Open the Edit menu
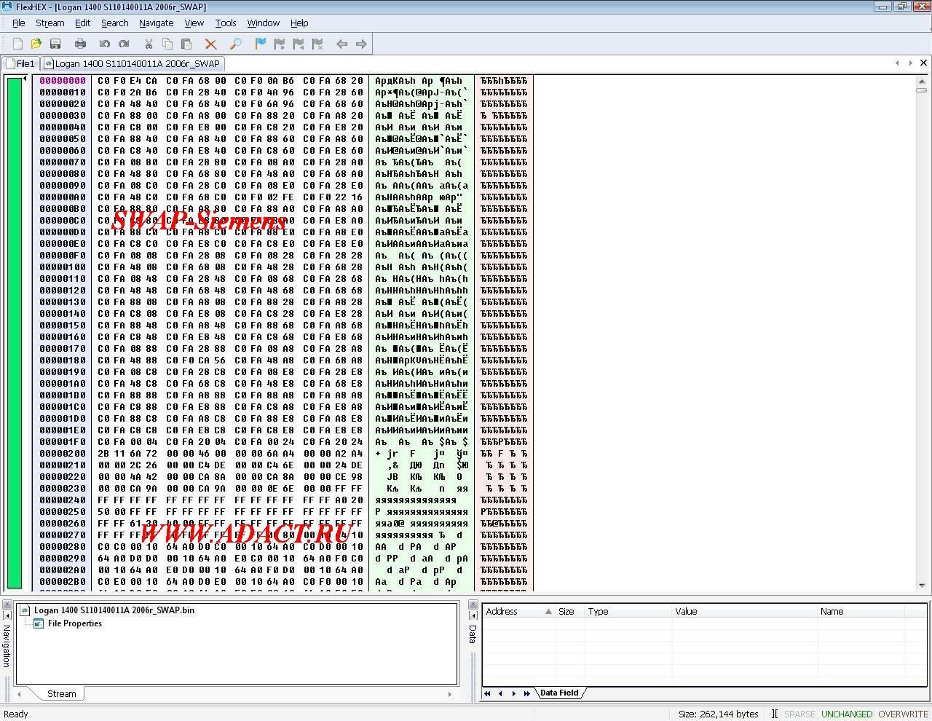The image size is (932, 721). point(82,23)
